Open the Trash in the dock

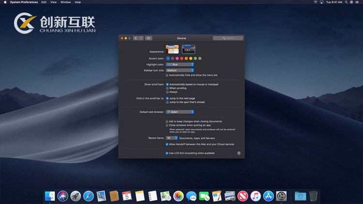click(314, 196)
